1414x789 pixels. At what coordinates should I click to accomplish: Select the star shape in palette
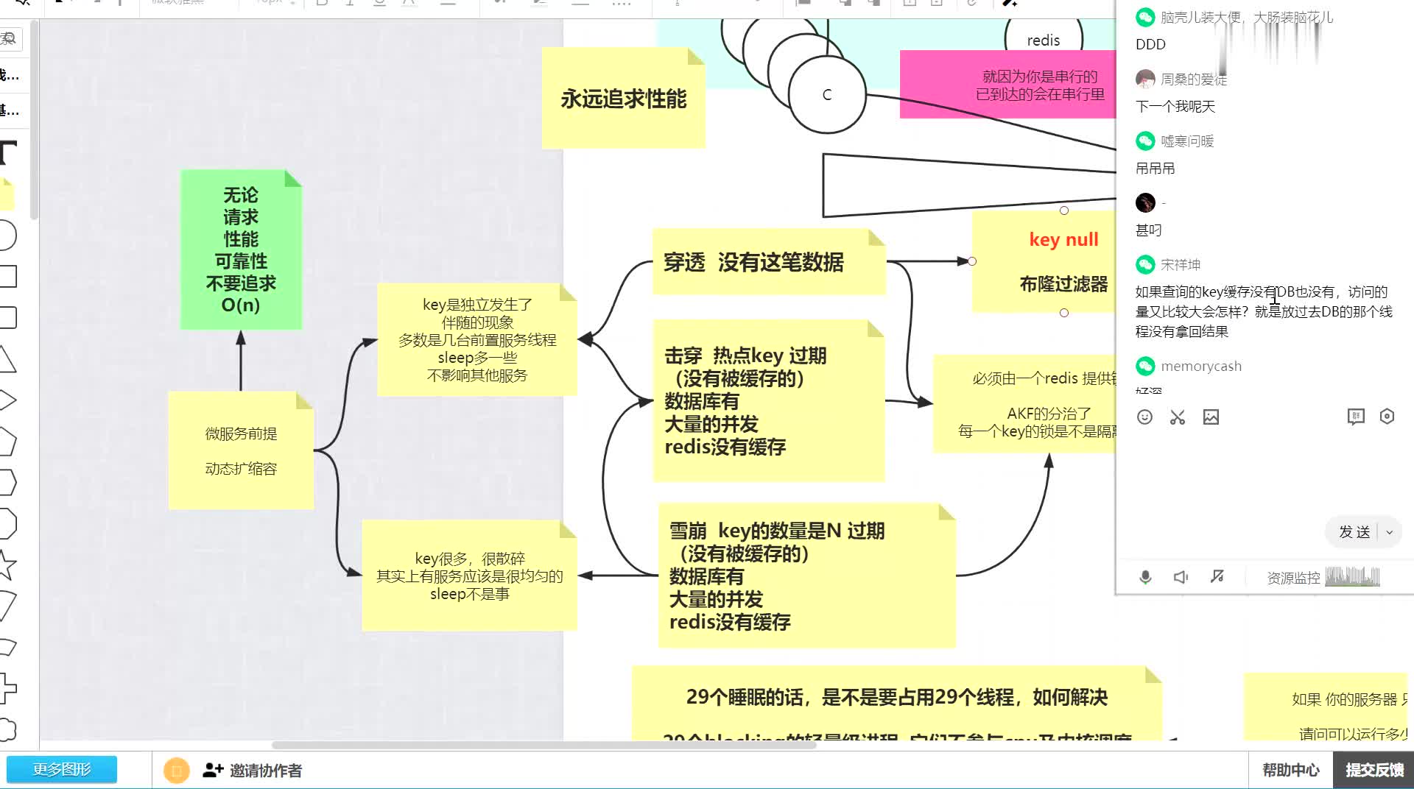tap(7, 565)
